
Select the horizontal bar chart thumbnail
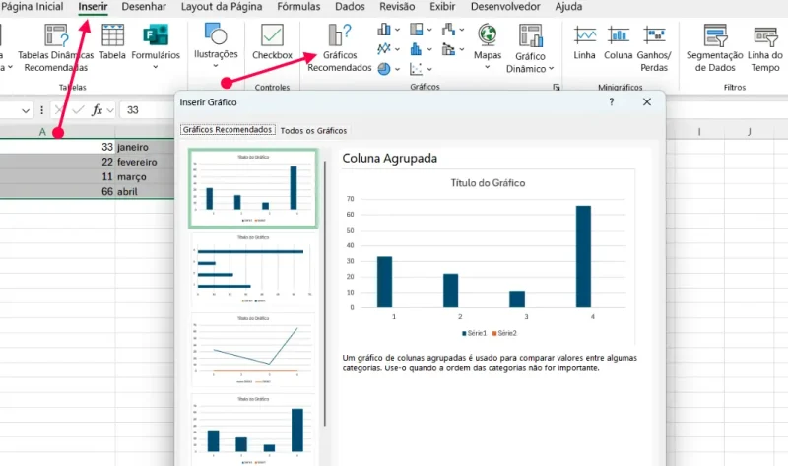pyautogui.click(x=253, y=269)
